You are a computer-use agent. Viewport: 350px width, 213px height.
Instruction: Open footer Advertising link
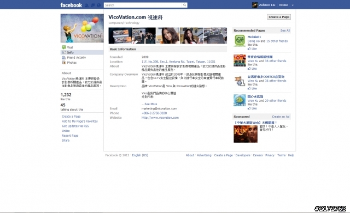coord(204,155)
